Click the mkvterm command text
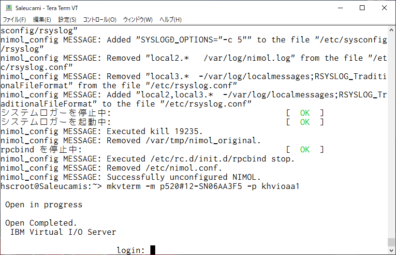The image size is (396, 255). point(203,186)
